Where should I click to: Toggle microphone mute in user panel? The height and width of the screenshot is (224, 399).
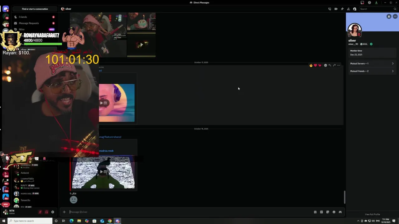(40, 212)
